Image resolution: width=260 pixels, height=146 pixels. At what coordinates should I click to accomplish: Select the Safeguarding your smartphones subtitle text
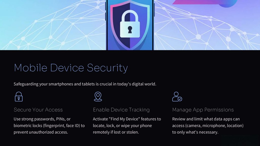(x=85, y=84)
